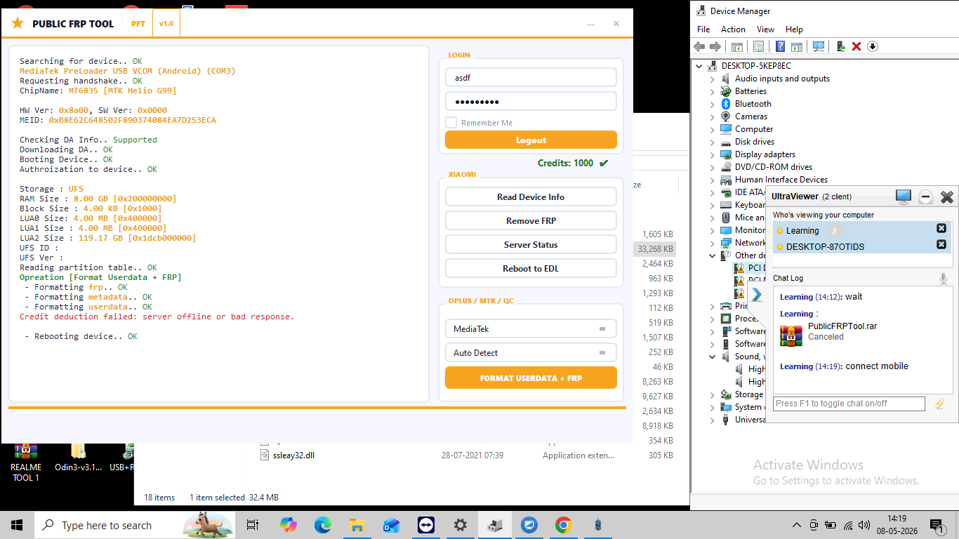The image size is (959, 539).
Task: Expand the Disk drives node
Action: pyautogui.click(x=713, y=142)
